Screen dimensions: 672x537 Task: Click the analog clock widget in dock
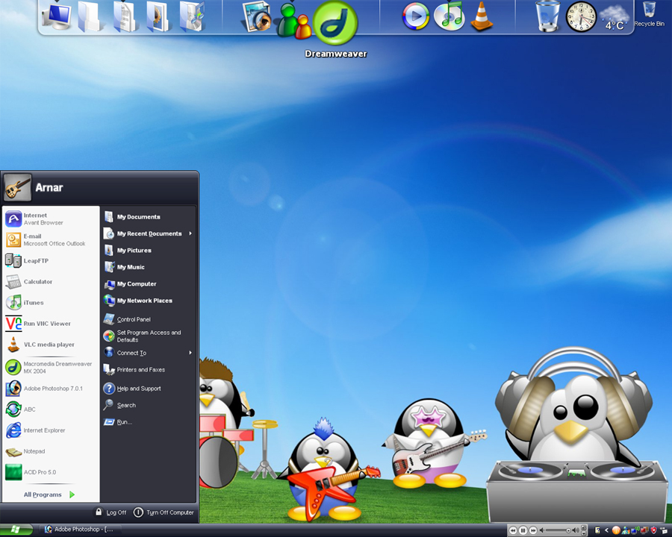click(x=581, y=17)
